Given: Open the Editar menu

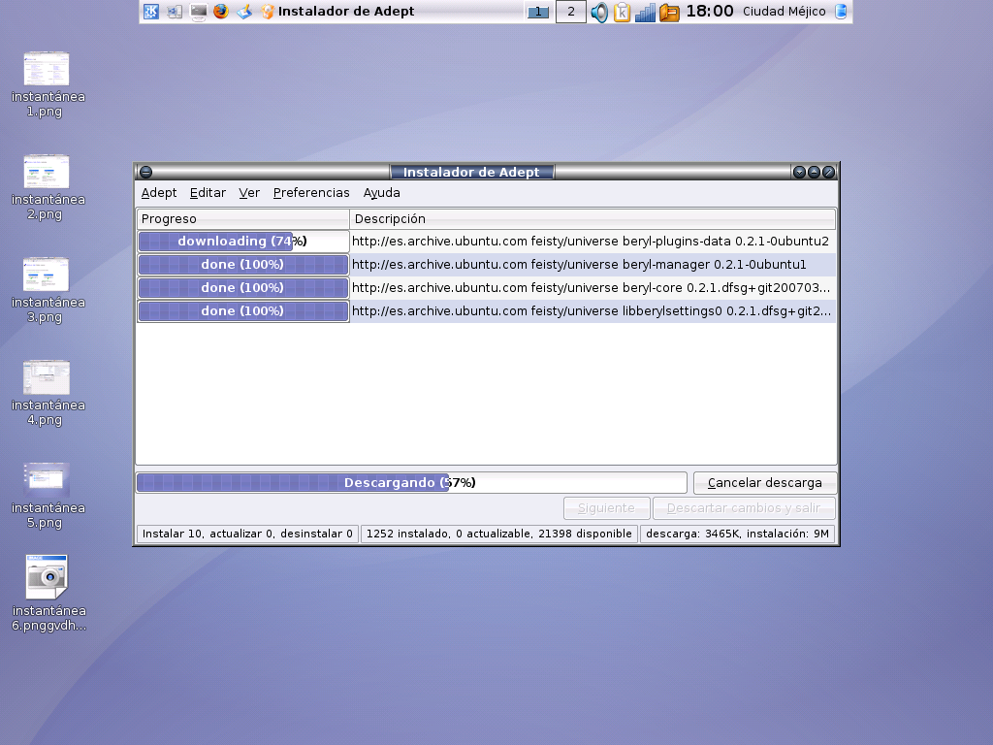Looking at the screenshot, I should pos(208,193).
